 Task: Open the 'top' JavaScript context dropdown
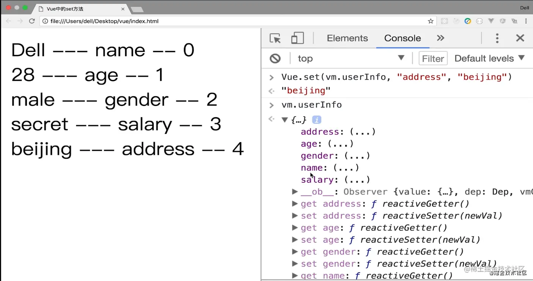(351, 58)
